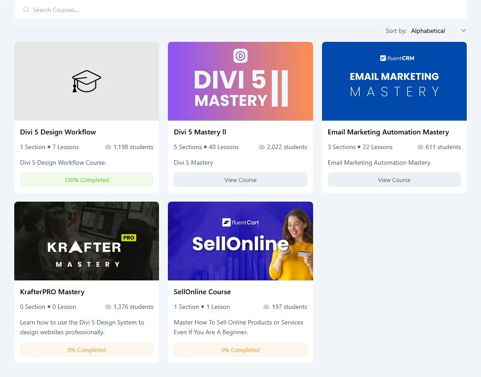Focus the Search Courses input field
Image resolution: width=481 pixels, height=377 pixels.
pos(240,10)
